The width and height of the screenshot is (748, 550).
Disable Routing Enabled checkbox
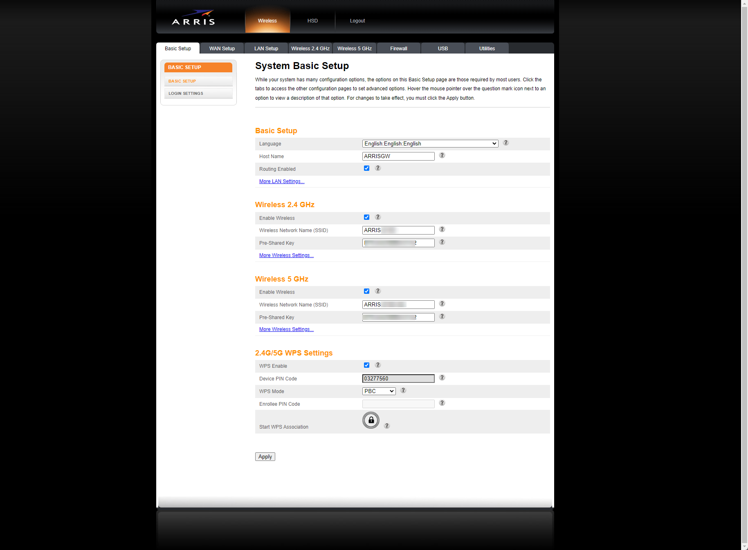(x=366, y=168)
